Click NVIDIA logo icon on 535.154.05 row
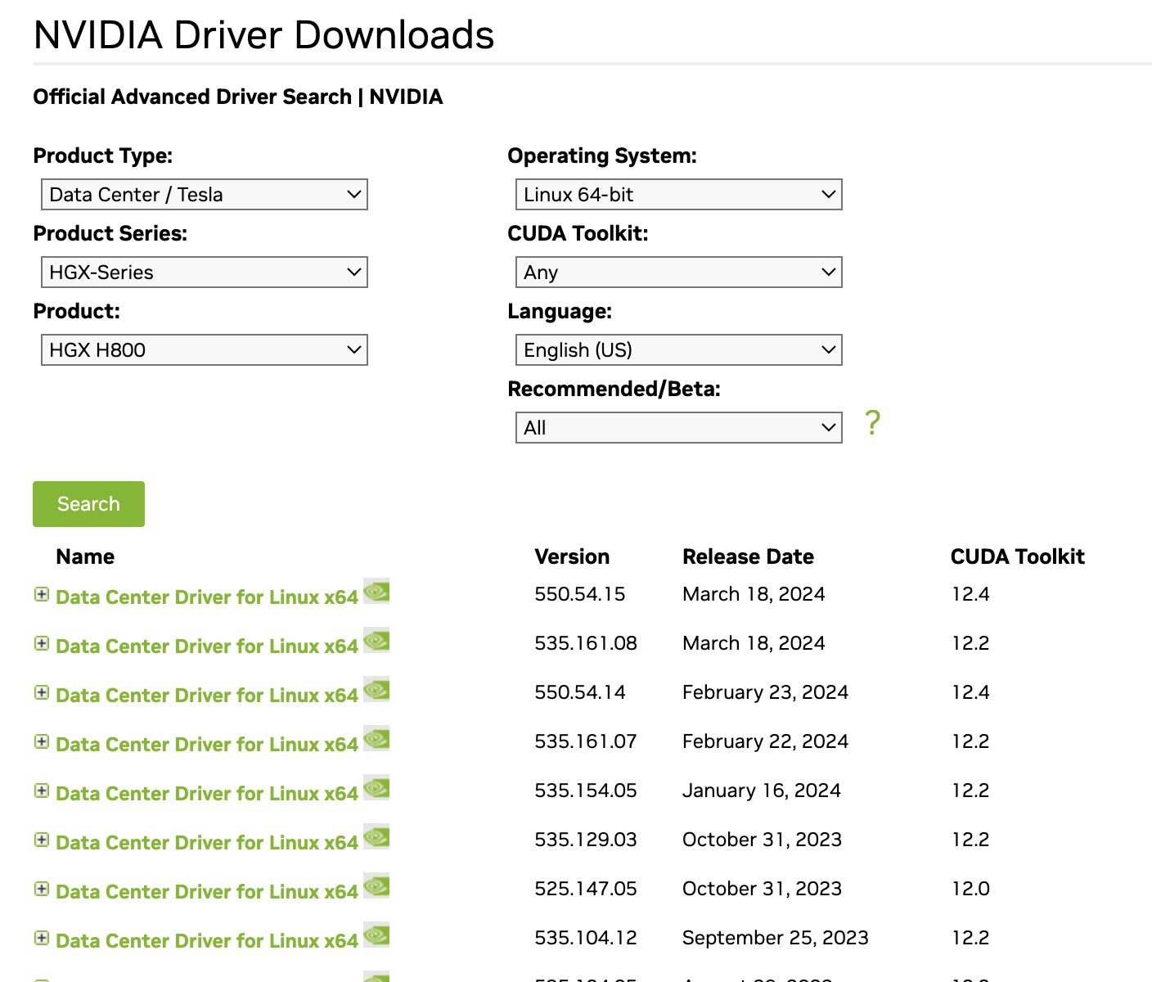Viewport: 1152px width, 982px height. [376, 788]
